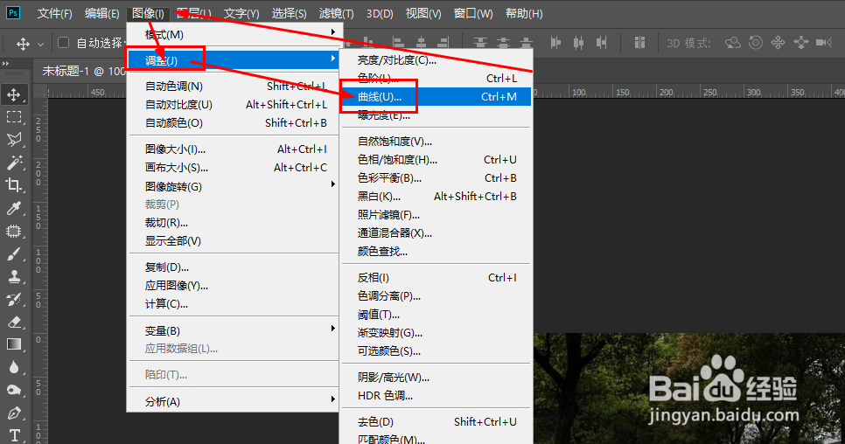
Task: Choose 可选颜色(S)... option
Action: (x=437, y=350)
